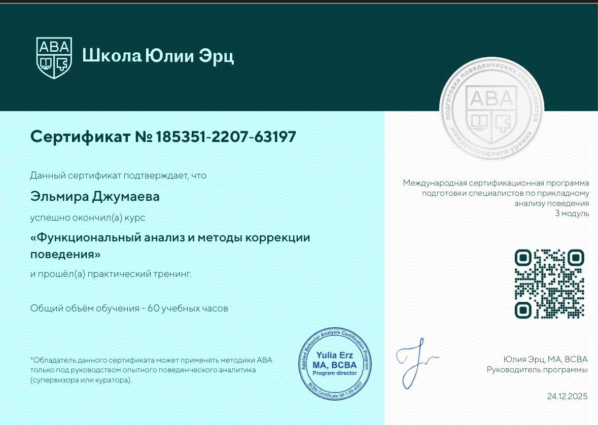Click the certificate number 185351-2207-63197

tap(226, 136)
